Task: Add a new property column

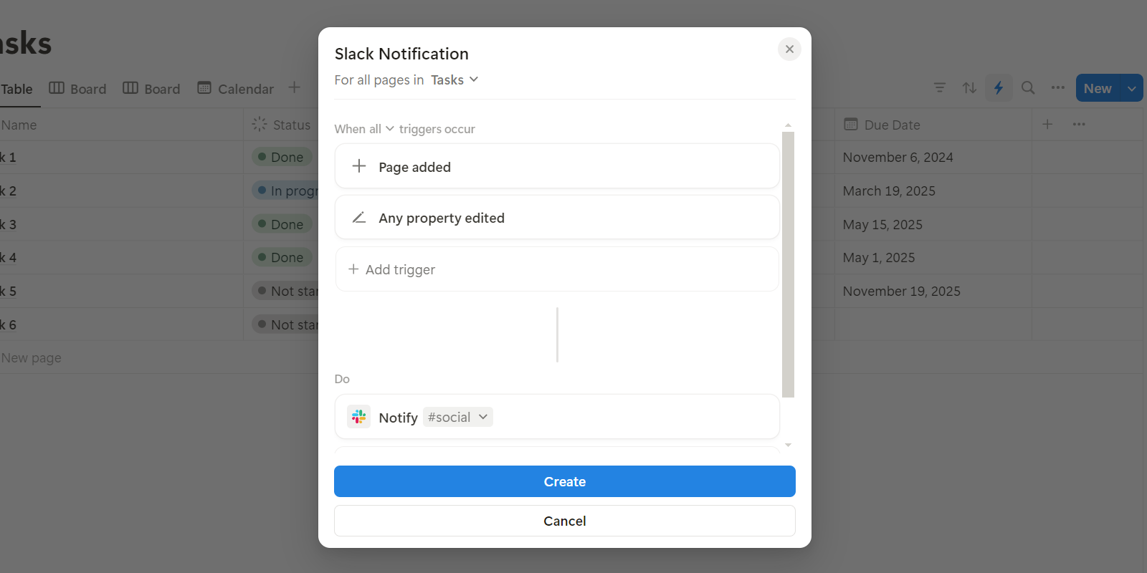Action: click(1047, 125)
